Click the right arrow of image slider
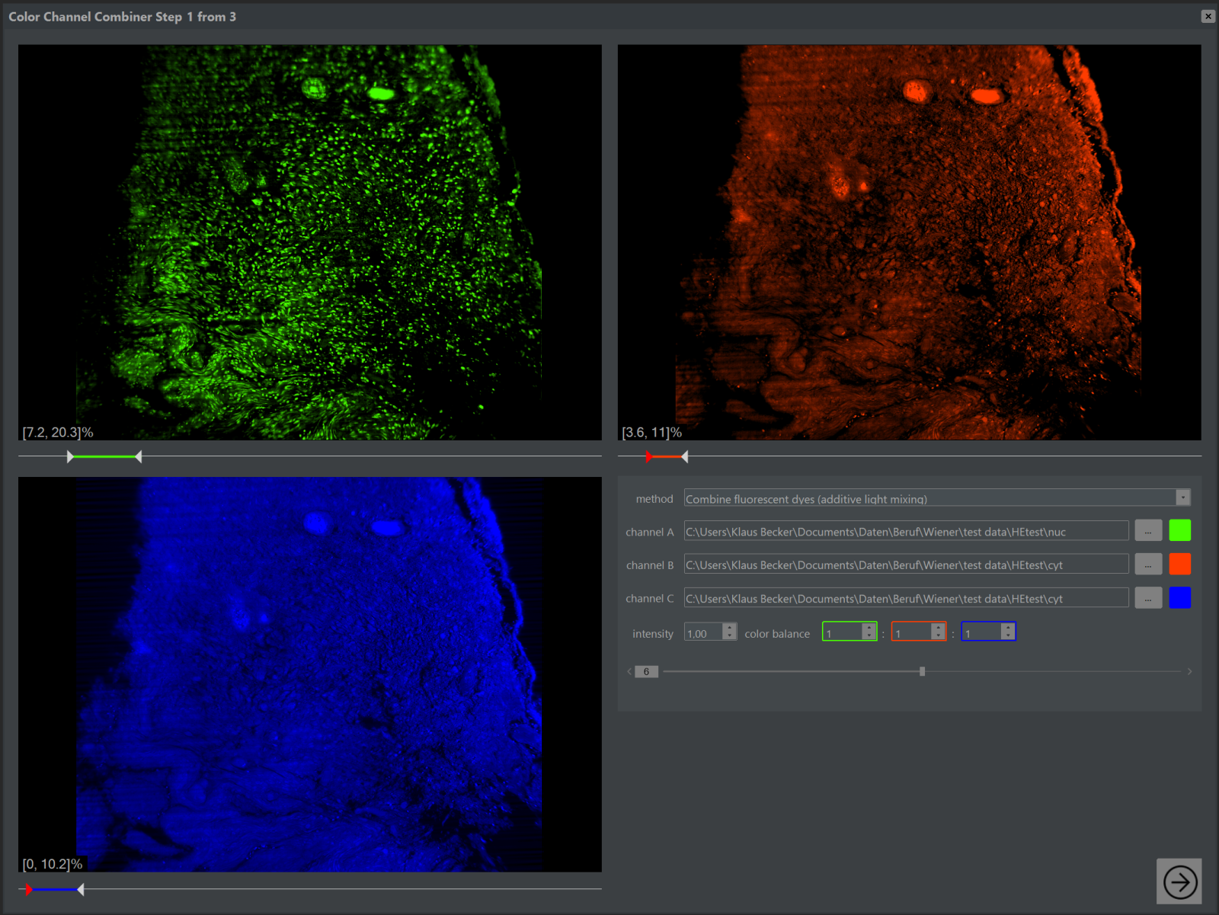This screenshot has width=1219, height=915. click(1189, 672)
